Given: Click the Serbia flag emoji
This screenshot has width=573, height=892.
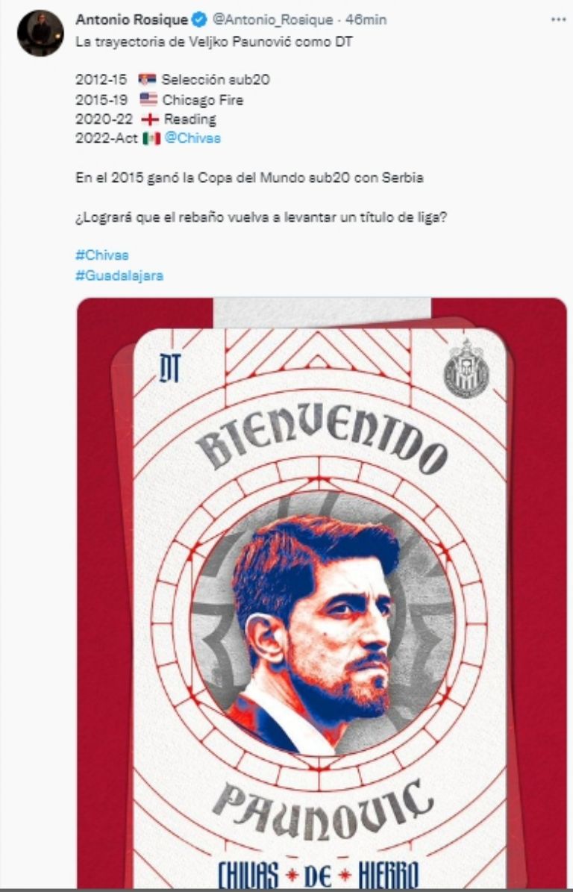Looking at the screenshot, I should click(x=147, y=80).
